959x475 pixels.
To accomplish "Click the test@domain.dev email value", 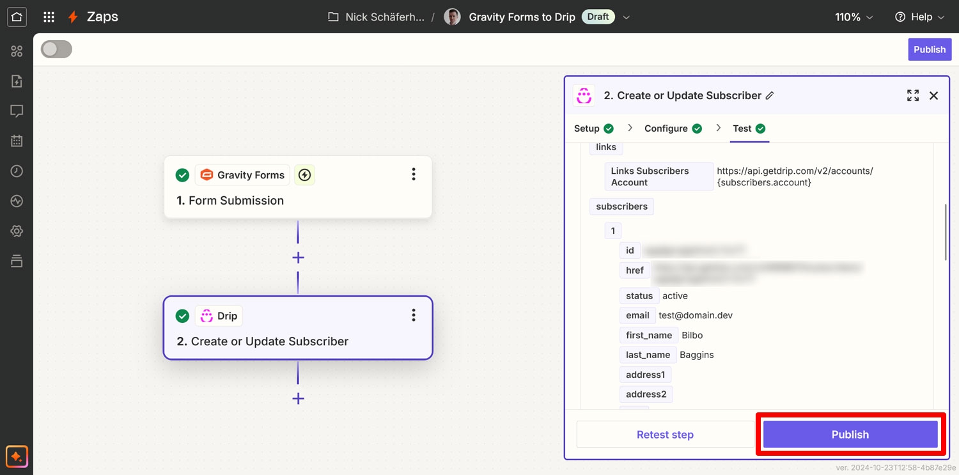I will coord(696,315).
